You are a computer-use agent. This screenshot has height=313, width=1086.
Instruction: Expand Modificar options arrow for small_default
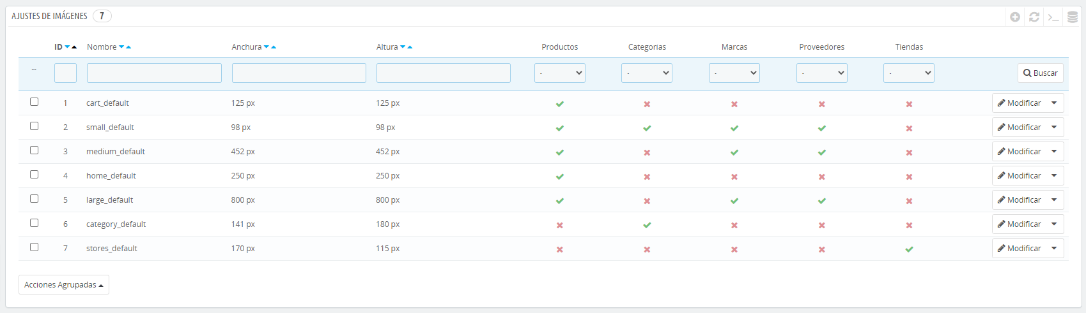coord(1054,127)
